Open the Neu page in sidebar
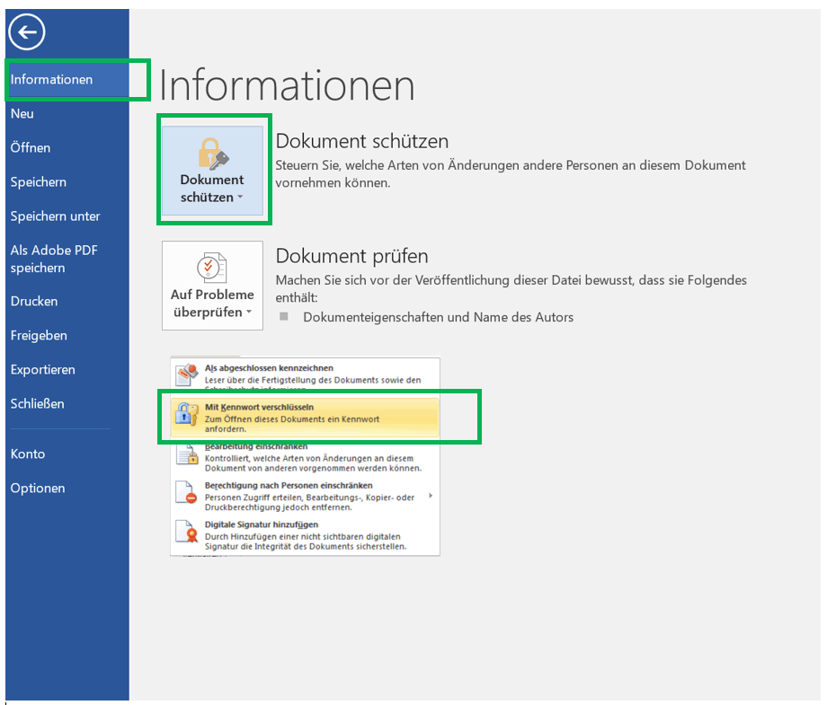Image resolution: width=827 pixels, height=705 pixels. 22,114
